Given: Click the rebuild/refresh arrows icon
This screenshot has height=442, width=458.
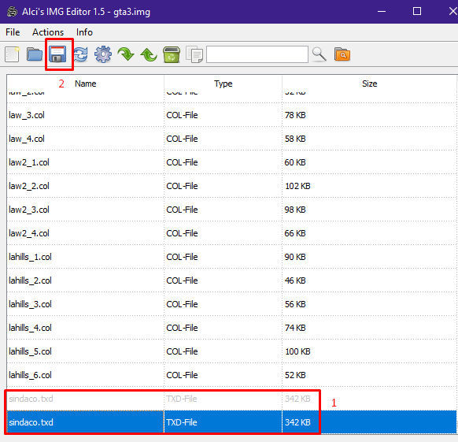Looking at the screenshot, I should coord(80,54).
